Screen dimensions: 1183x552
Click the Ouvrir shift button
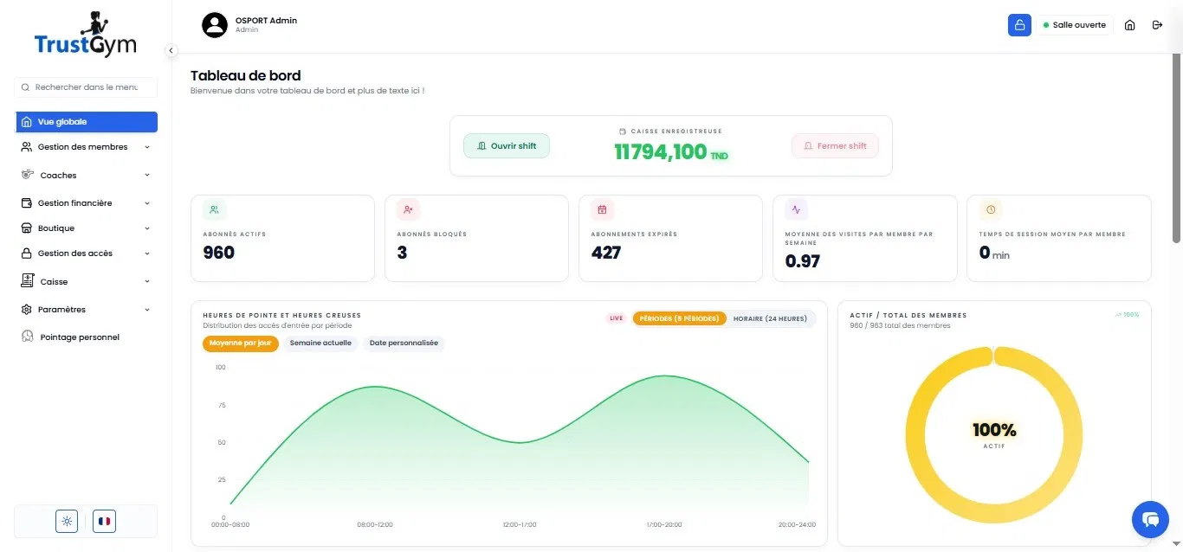[x=507, y=146]
